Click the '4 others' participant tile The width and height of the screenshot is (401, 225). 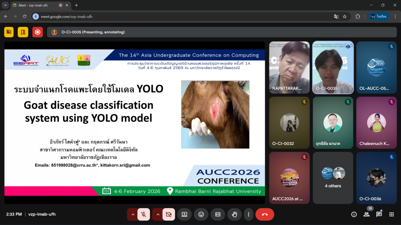point(332,178)
